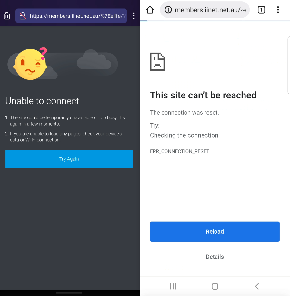
Task: Open the Firefox three-dot menu
Action: pyautogui.click(x=134, y=16)
